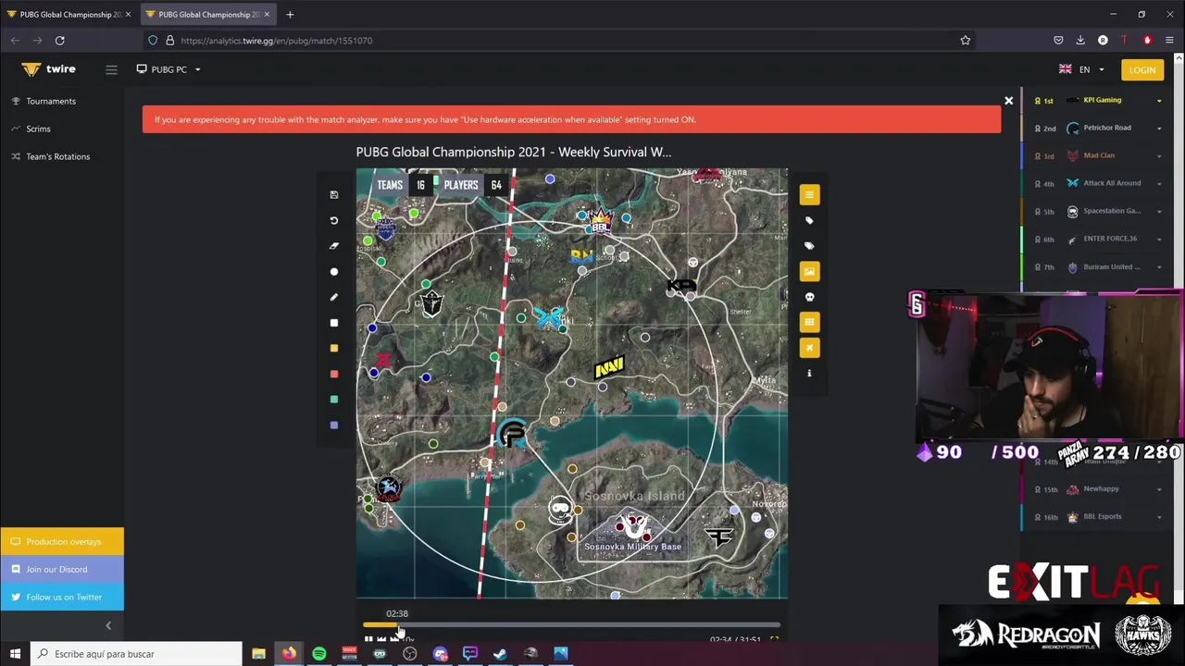Open Tournaments in sidebar

pos(51,101)
